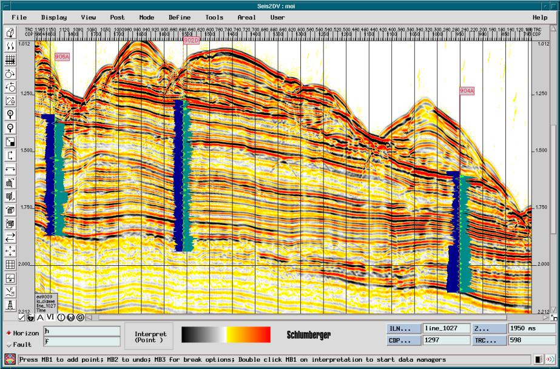560x369 pixels.
Task: Open the TRC... selection list
Action: (488, 340)
